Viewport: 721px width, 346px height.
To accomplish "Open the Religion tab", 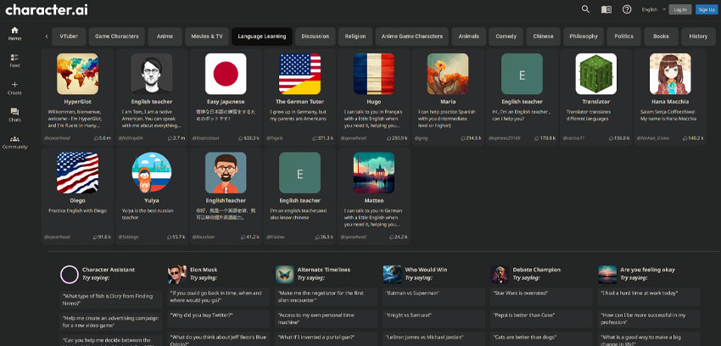I will [355, 36].
